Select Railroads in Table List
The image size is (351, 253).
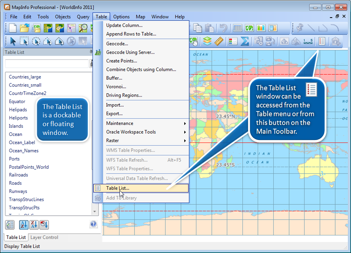(18, 175)
